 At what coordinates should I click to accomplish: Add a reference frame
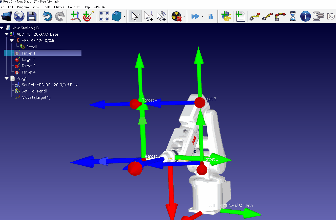coord(76,16)
